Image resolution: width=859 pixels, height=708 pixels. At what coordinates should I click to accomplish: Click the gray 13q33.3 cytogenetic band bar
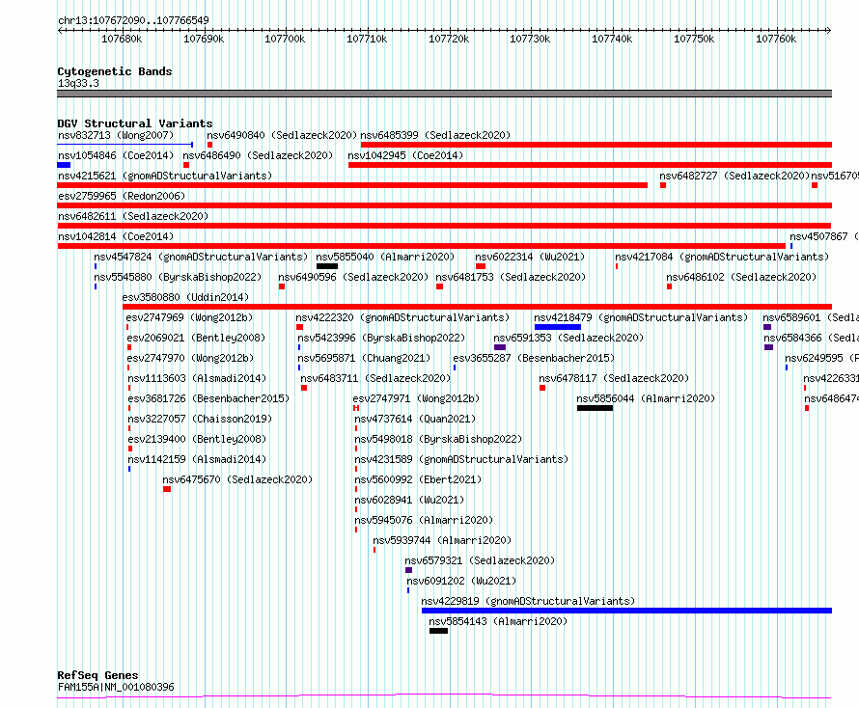click(x=444, y=94)
